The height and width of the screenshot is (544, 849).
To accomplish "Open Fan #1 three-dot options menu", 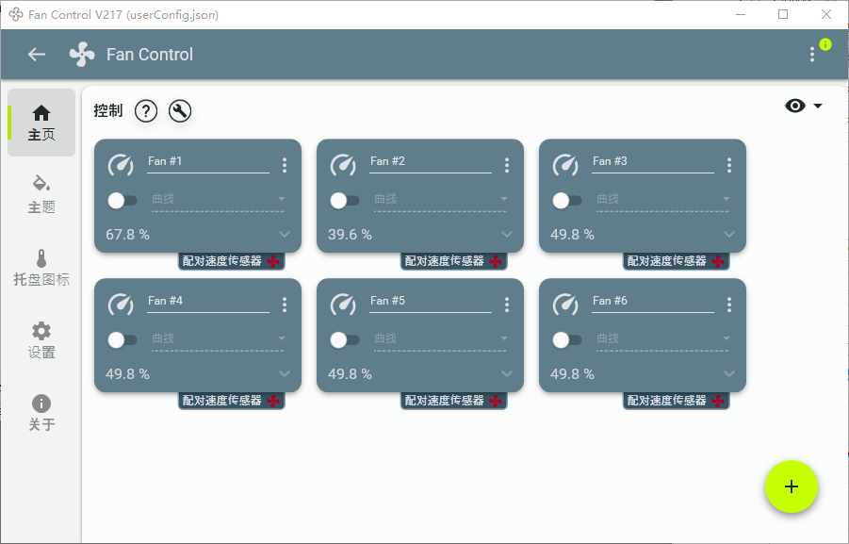I will [x=285, y=165].
